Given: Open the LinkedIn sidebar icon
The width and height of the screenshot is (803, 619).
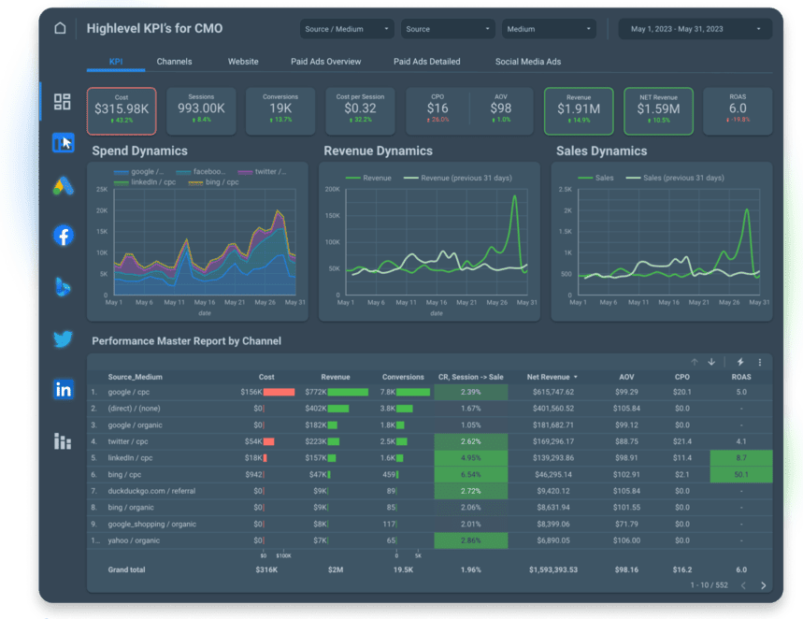Looking at the screenshot, I should click(63, 389).
